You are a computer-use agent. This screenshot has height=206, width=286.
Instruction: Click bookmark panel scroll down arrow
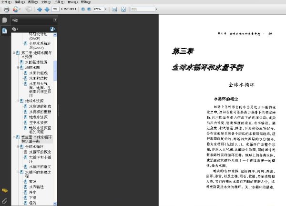pos(55,204)
